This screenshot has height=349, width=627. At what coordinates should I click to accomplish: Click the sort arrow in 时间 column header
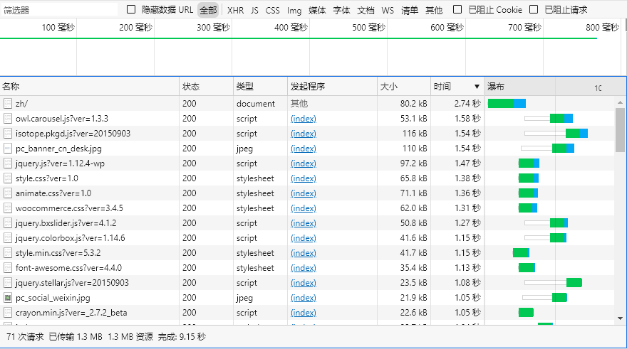477,87
